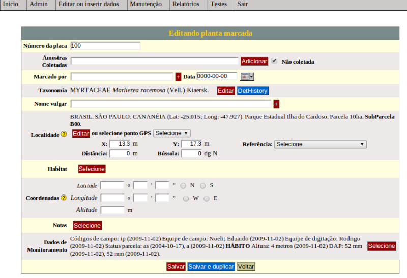The width and height of the screenshot is (407, 278).
Task: Click the plus icon beside Marcado por field
Action: pos(178,77)
